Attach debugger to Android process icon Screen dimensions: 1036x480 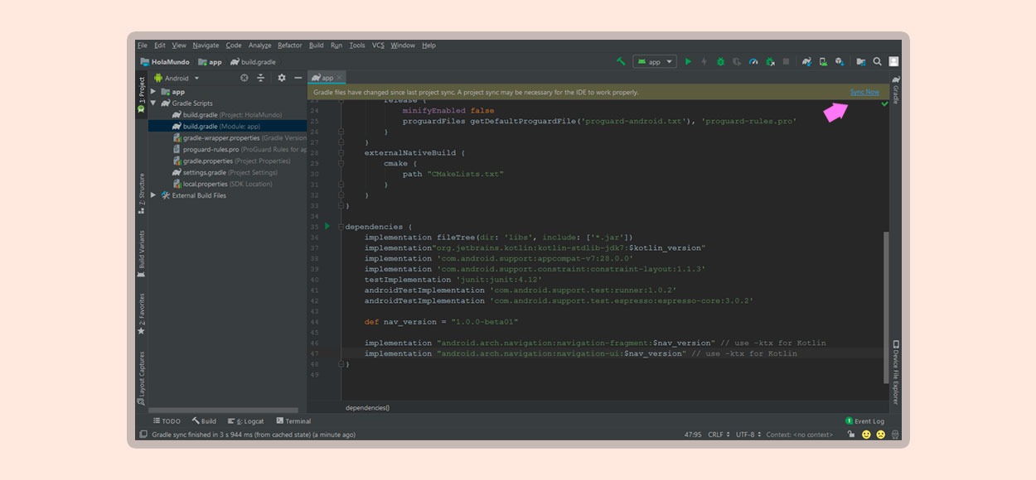point(770,61)
